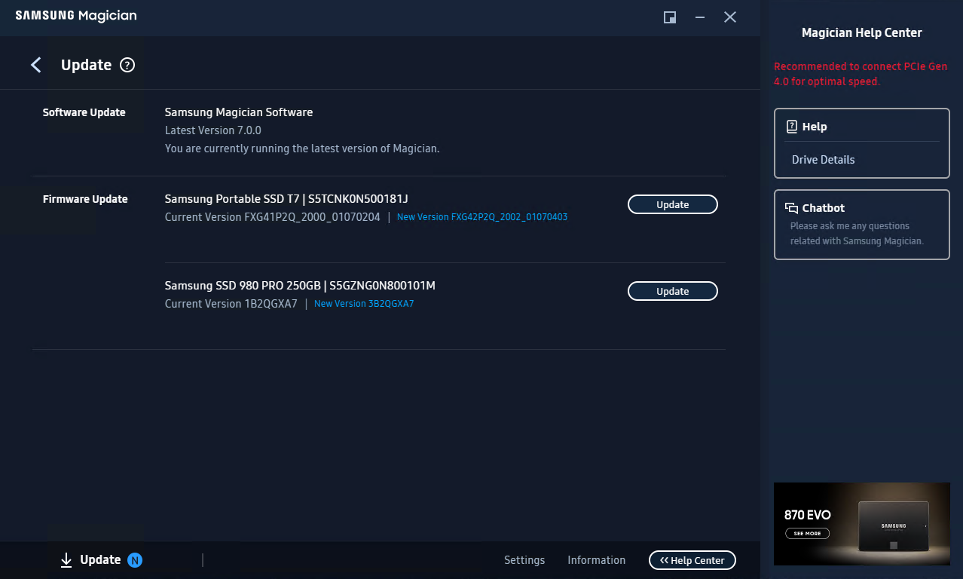Click Current Version FXG41P2Q_2000_01070204 text
The width and height of the screenshot is (963, 579).
tap(273, 217)
